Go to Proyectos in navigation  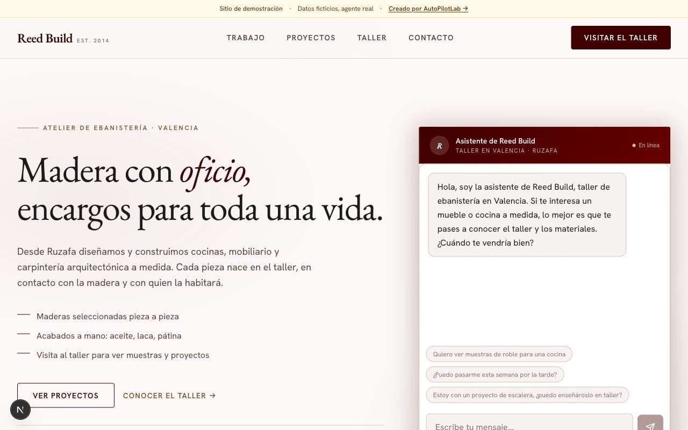point(311,38)
